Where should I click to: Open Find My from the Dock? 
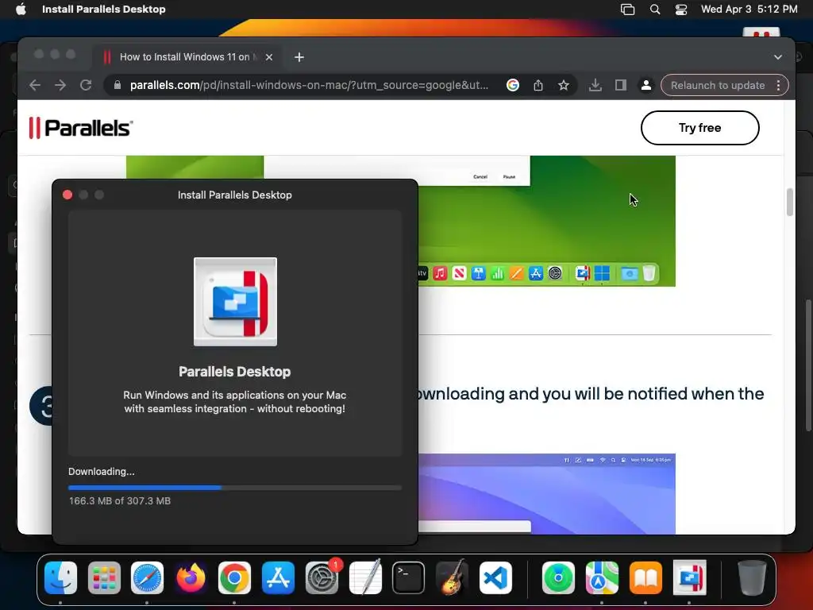pos(558,577)
